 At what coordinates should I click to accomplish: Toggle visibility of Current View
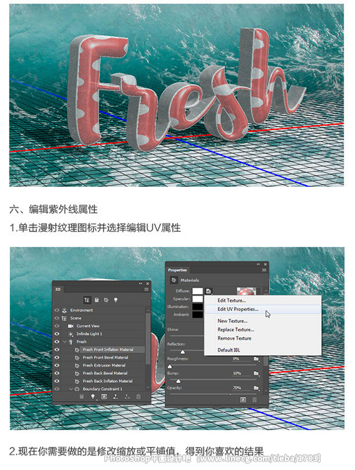coord(57,326)
